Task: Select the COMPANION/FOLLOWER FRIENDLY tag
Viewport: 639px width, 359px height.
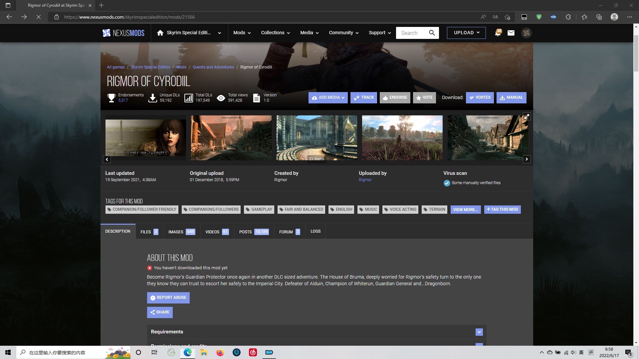Action: coord(142,209)
